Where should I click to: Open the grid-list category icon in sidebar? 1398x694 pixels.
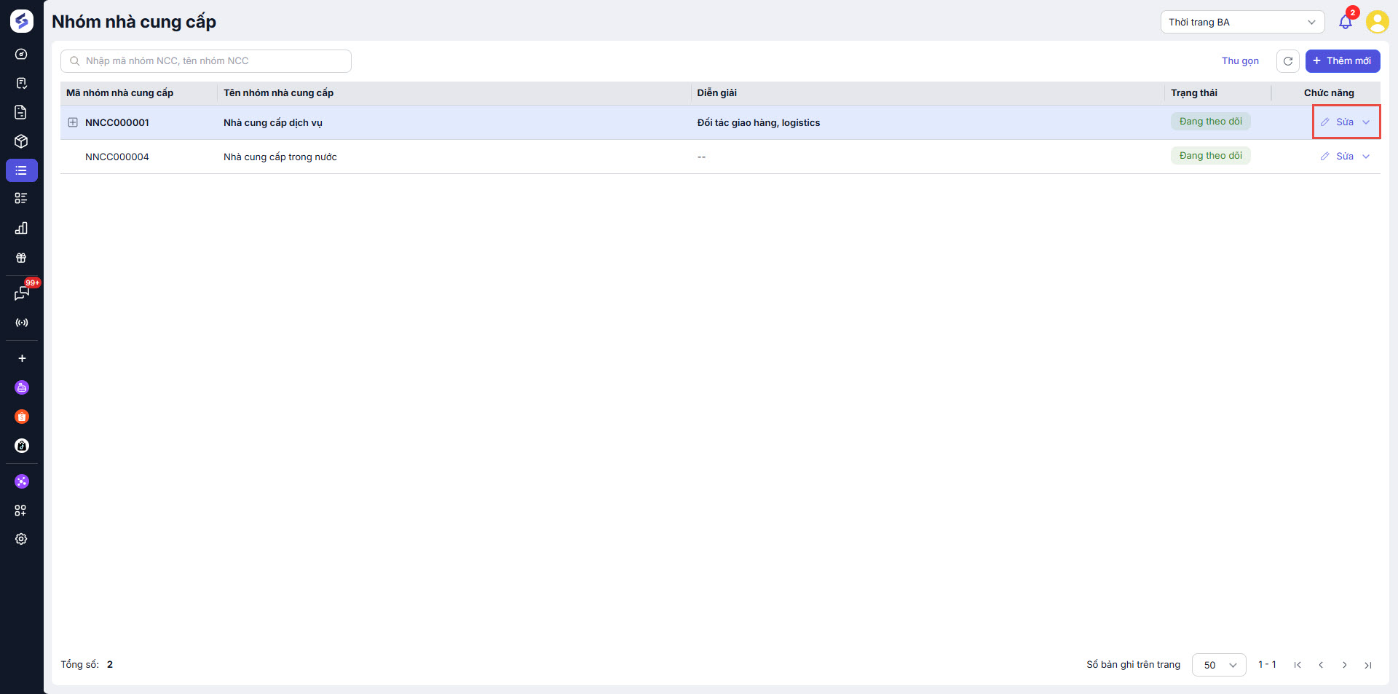21,198
